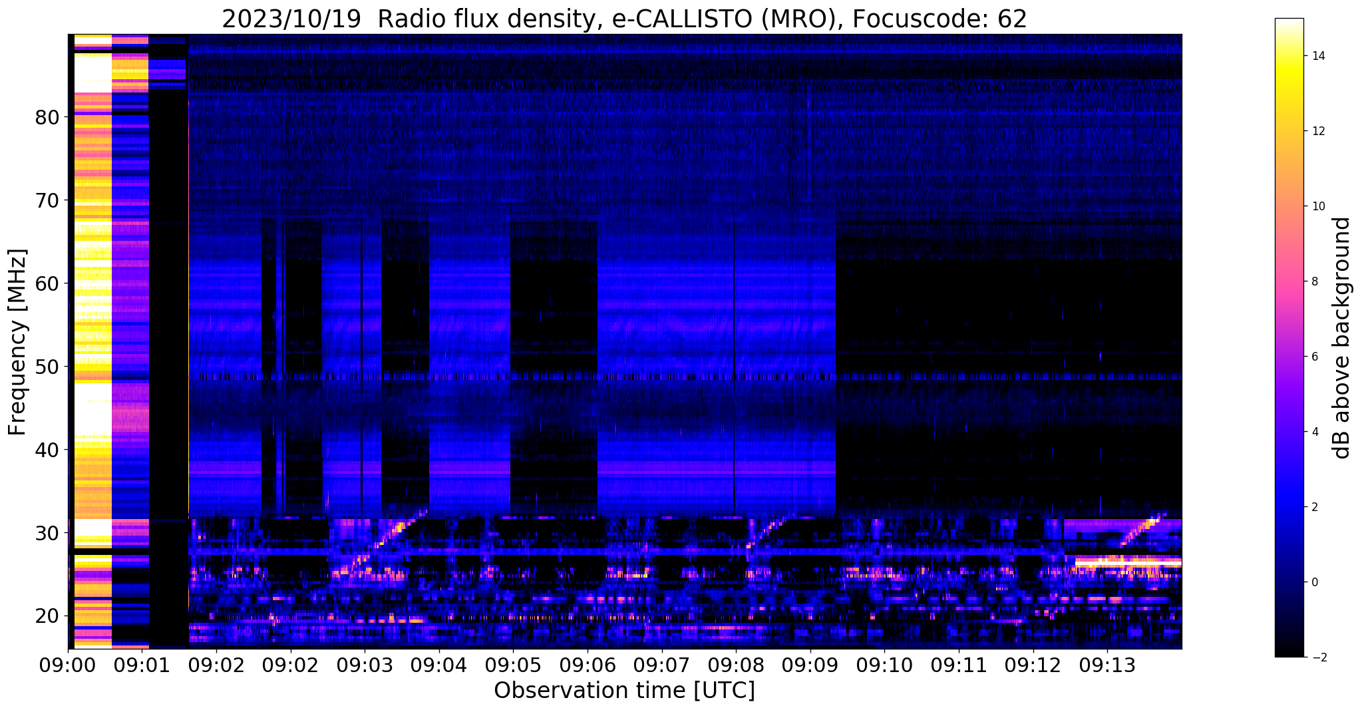The width and height of the screenshot is (1362, 710).
Task: Click the 80 MHz frequency tick label
Action: 47,117
